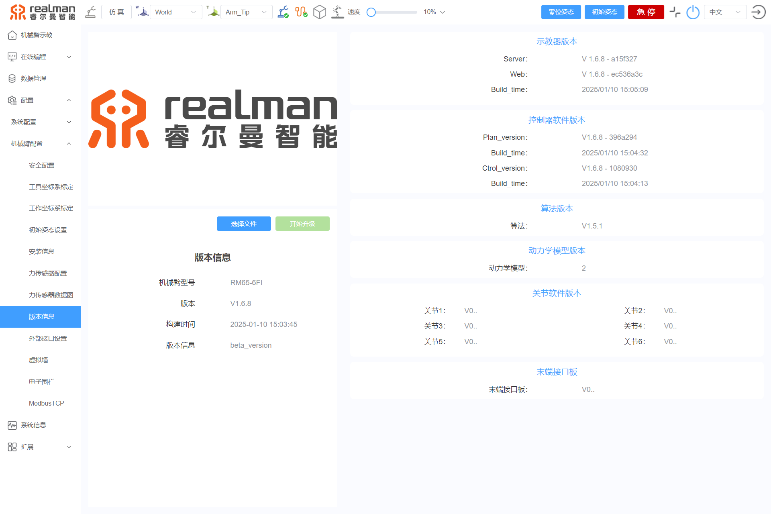
Task: Open 数据管理 in the sidebar
Action: click(40, 79)
